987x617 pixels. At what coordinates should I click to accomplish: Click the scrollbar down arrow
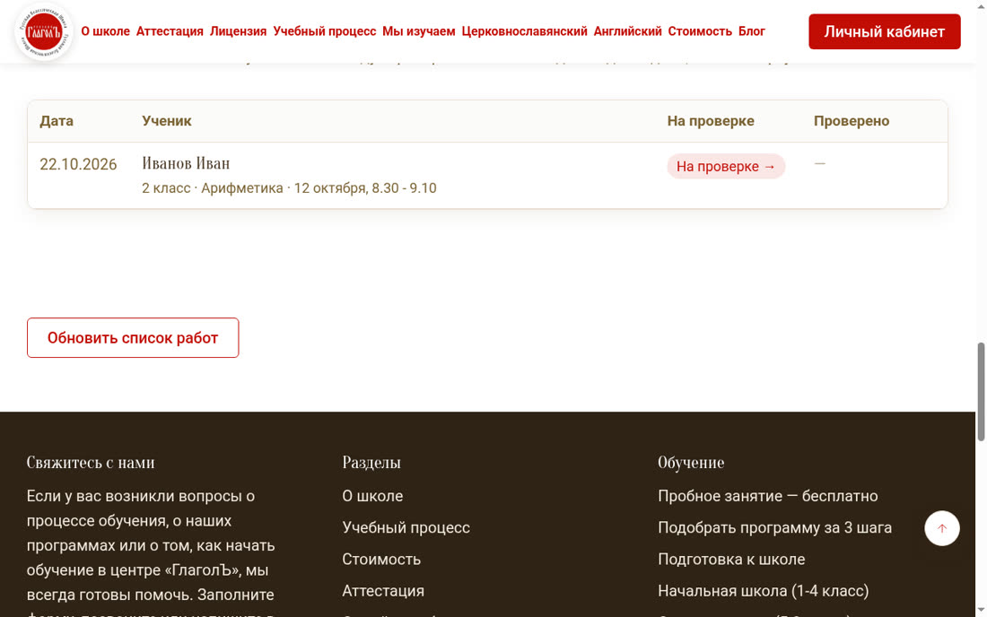(x=981, y=611)
